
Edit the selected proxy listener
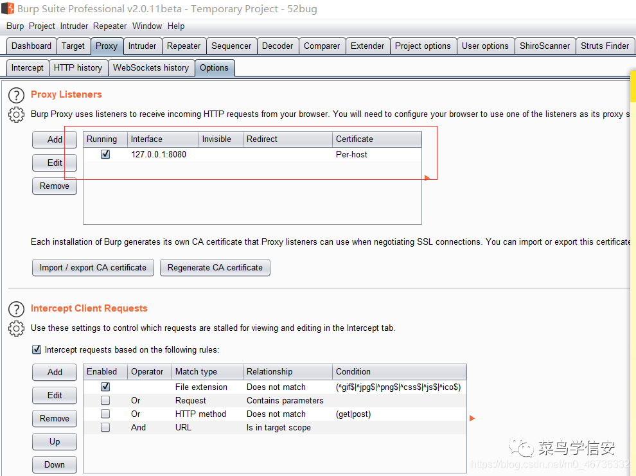(55, 163)
